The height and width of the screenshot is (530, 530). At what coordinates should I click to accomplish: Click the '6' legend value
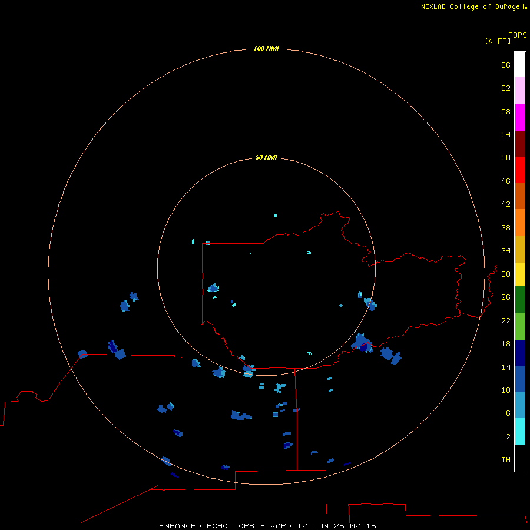point(508,413)
